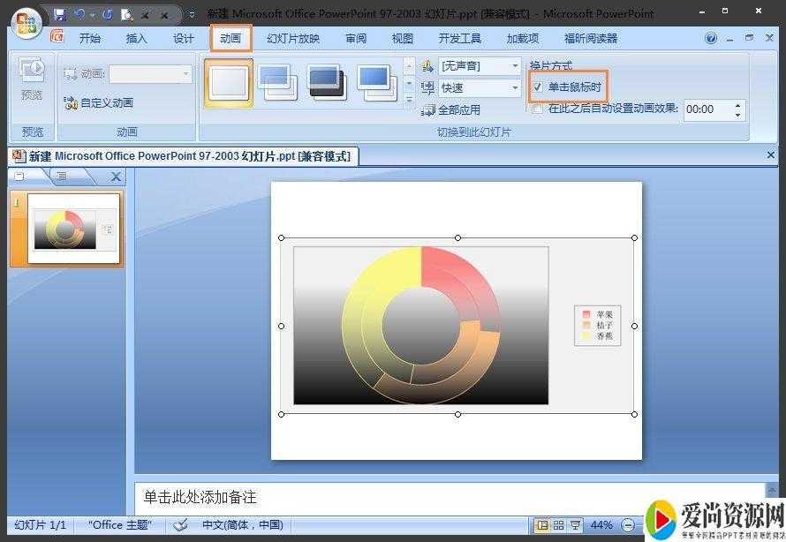Open Custom Animation (自定义动画) pane
This screenshot has width=786, height=542.
pyautogui.click(x=99, y=102)
